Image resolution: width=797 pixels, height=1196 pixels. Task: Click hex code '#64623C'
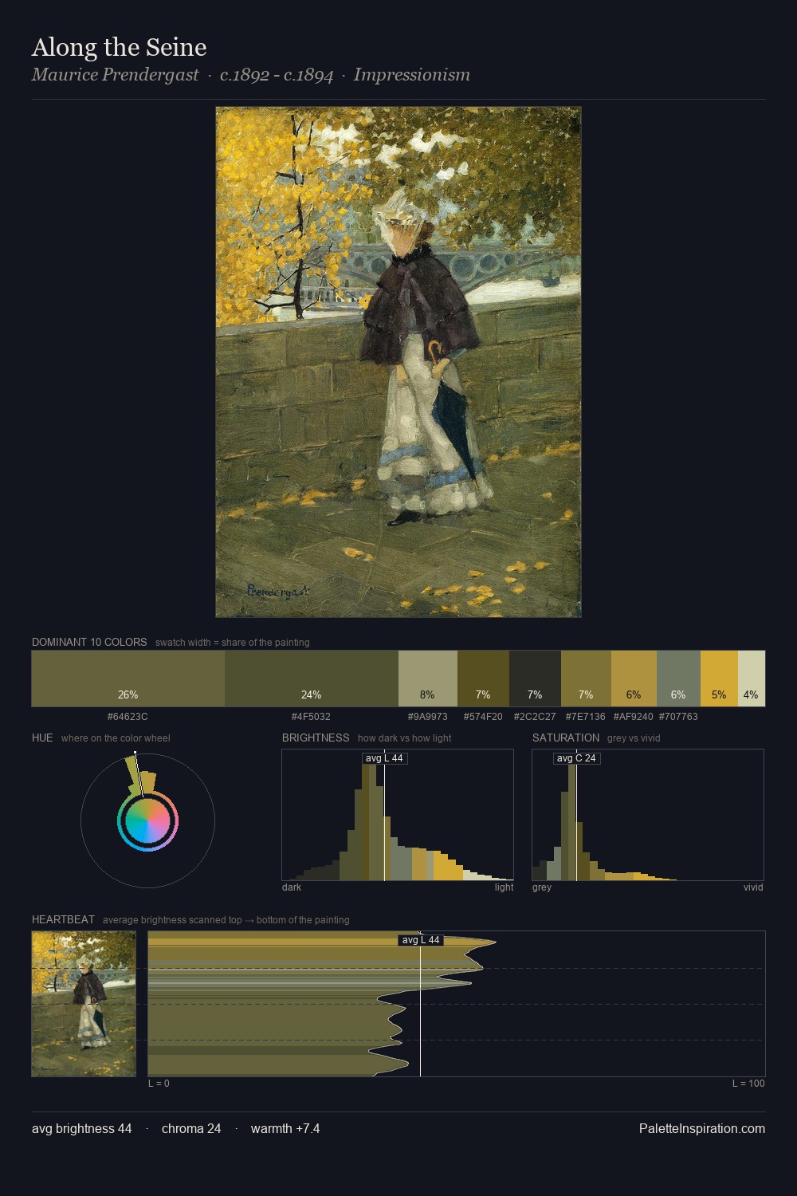click(128, 717)
